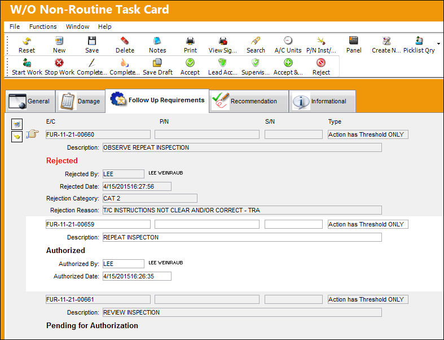Screen dimensions: 444x340
Task: Click Start Work icon
Action: (x=27, y=63)
